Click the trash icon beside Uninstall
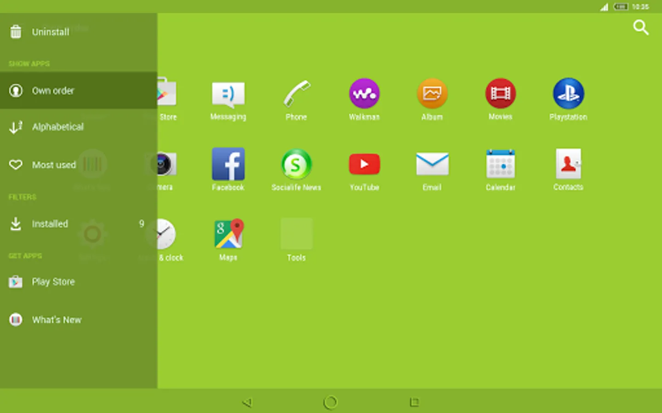The width and height of the screenshot is (662, 413). pyautogui.click(x=16, y=32)
